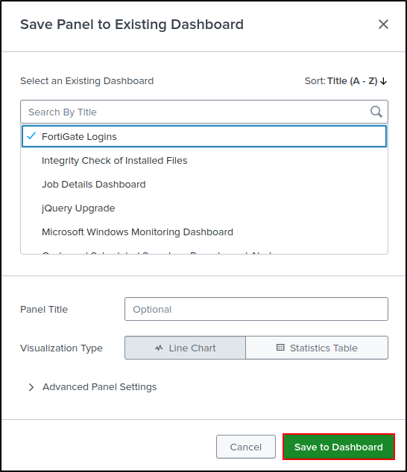Click the blue checkmark beside FortiGate Logins
The image size is (407, 472).
pyautogui.click(x=31, y=136)
